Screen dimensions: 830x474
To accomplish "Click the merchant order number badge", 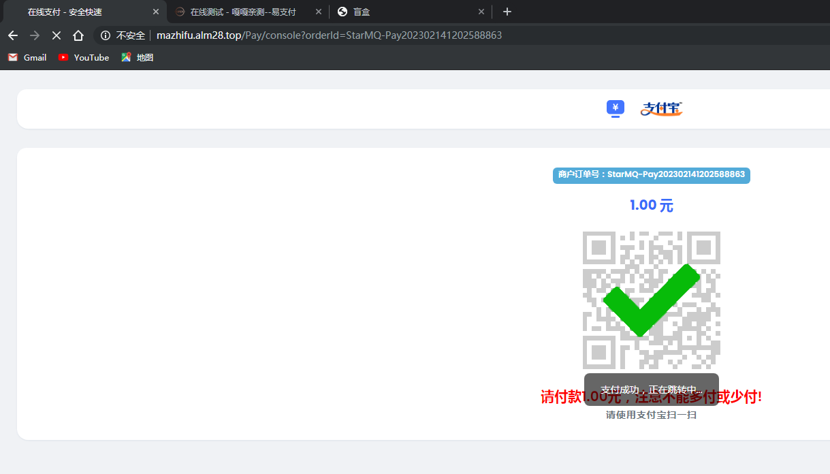I will tap(651, 175).
